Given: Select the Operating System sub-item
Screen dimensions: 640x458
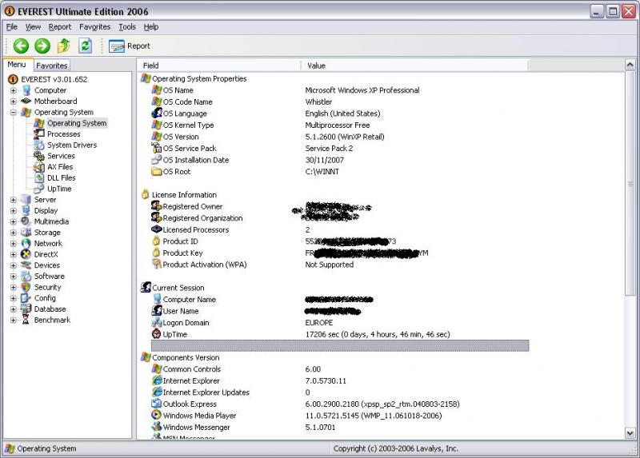Looking at the screenshot, I should click(x=77, y=123).
